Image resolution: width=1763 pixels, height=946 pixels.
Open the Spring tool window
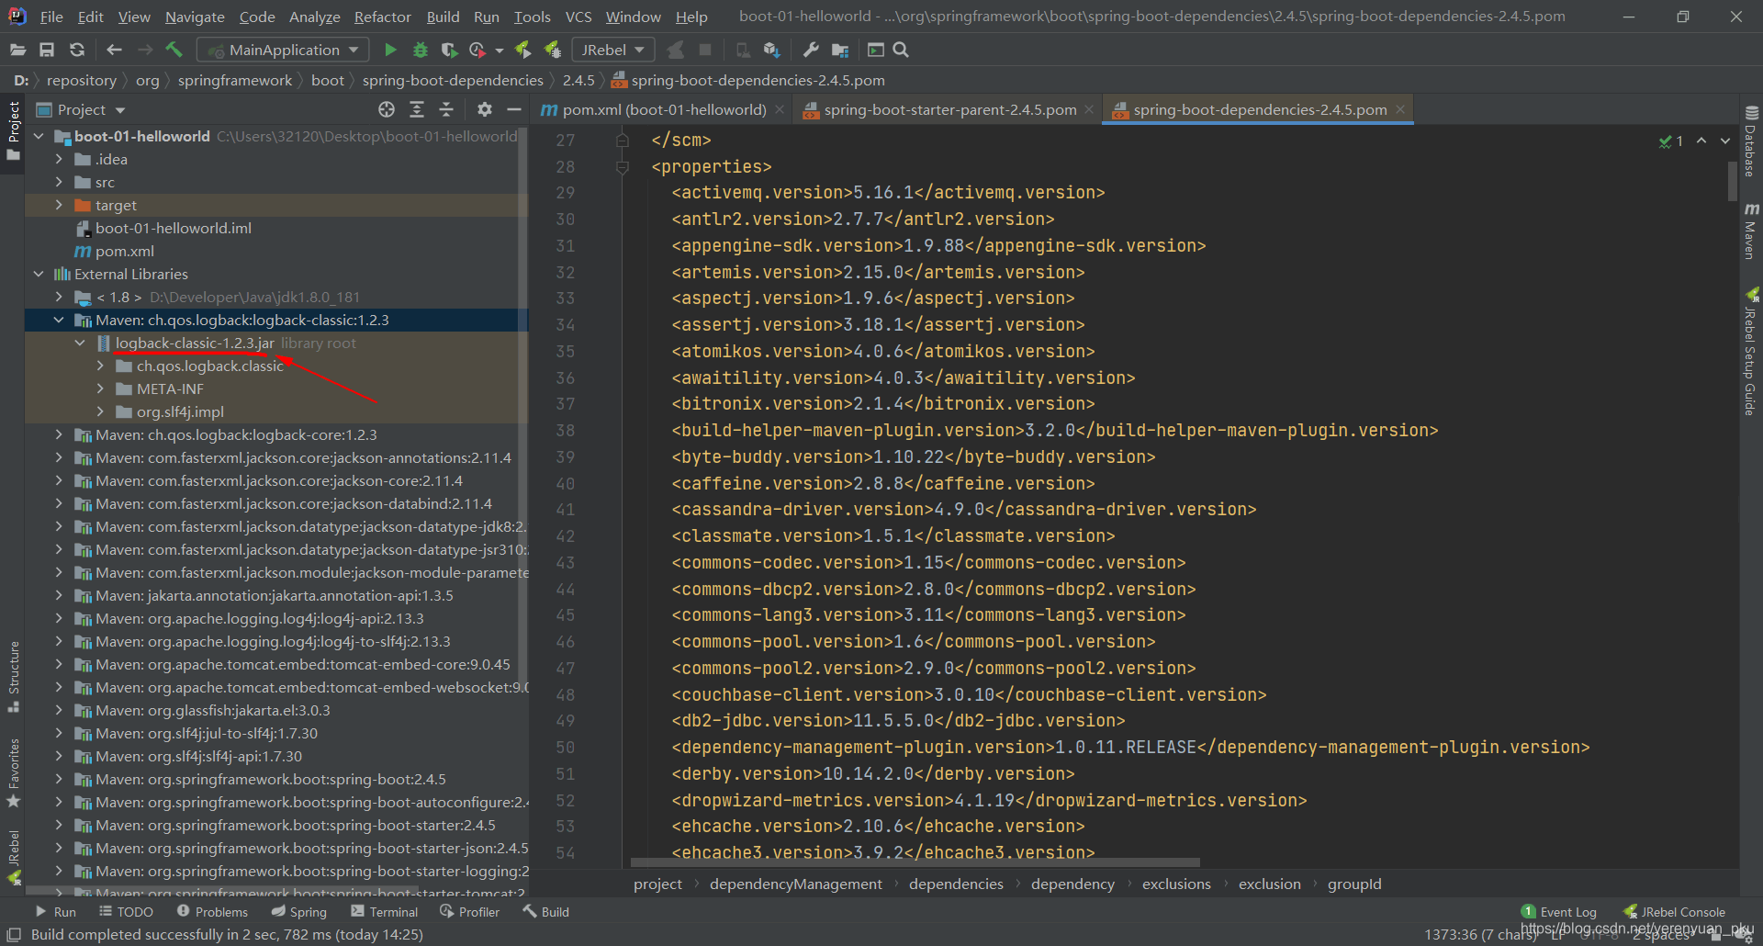point(298,911)
